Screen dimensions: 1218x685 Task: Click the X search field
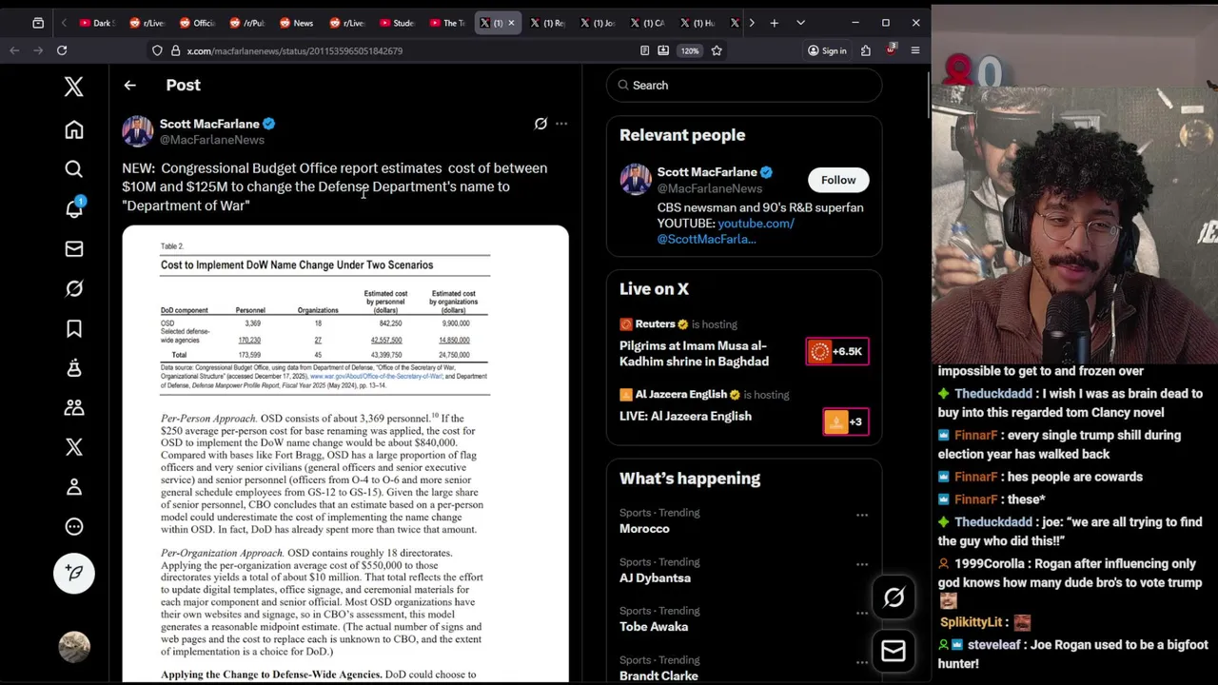click(x=744, y=86)
